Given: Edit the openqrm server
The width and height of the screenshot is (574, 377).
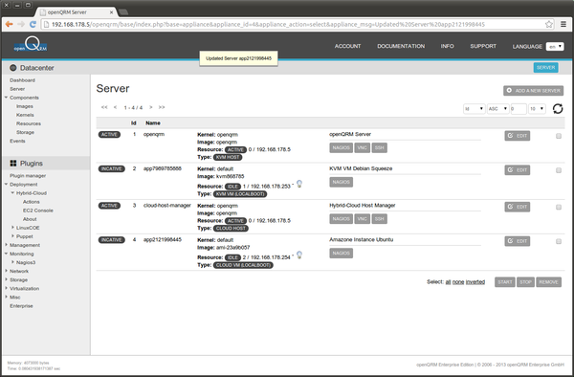Looking at the screenshot, I should 518,136.
